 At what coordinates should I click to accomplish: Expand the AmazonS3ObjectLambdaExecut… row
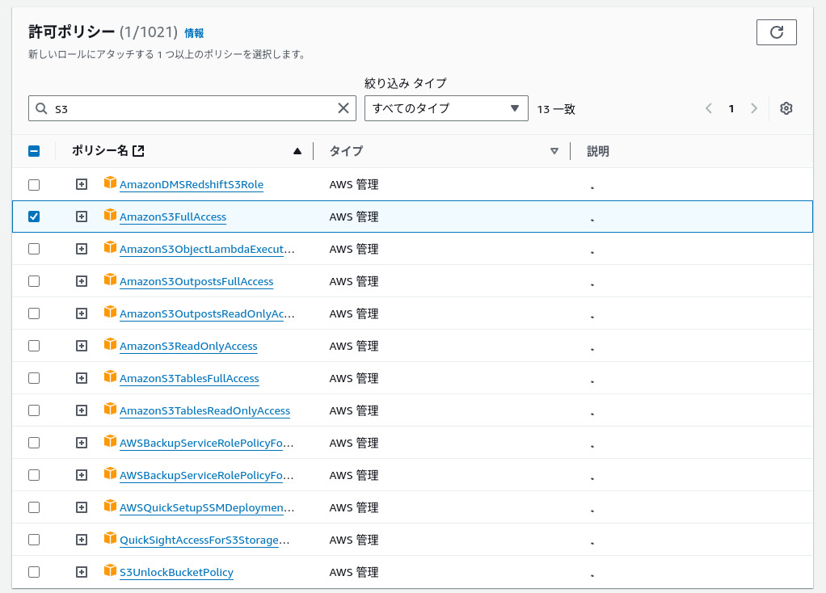pos(81,249)
